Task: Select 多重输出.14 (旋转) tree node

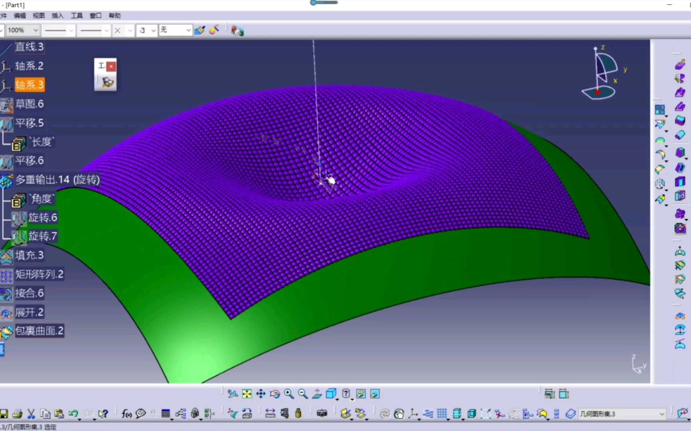Action: (x=57, y=180)
